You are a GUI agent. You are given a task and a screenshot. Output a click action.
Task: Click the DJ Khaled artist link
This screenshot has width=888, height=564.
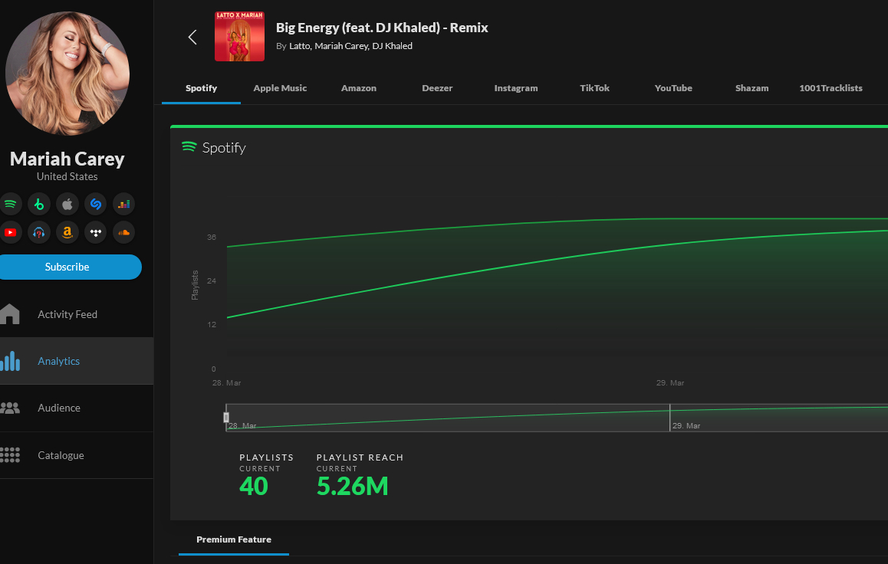392,46
